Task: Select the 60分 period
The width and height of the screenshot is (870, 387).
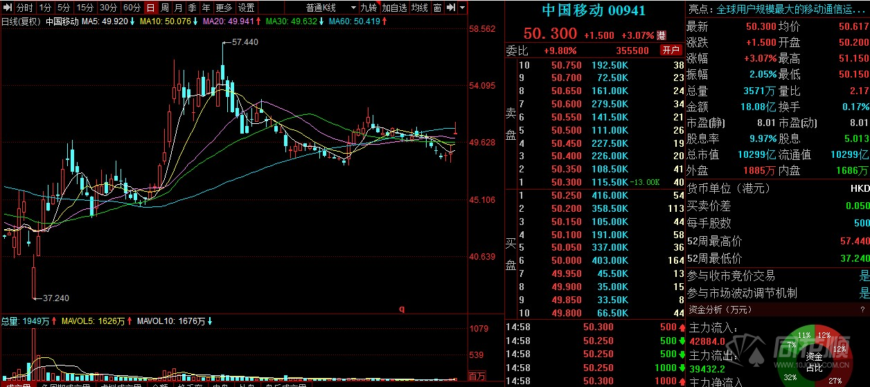Action: click(x=132, y=8)
